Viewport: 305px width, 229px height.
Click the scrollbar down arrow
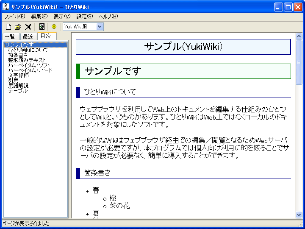point(299,215)
